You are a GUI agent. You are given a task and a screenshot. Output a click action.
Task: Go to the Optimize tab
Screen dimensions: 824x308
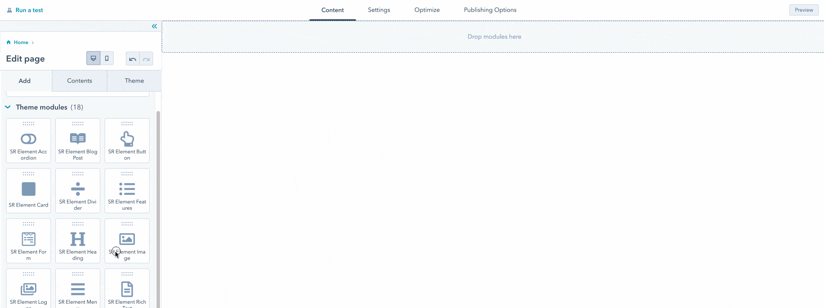[427, 10]
